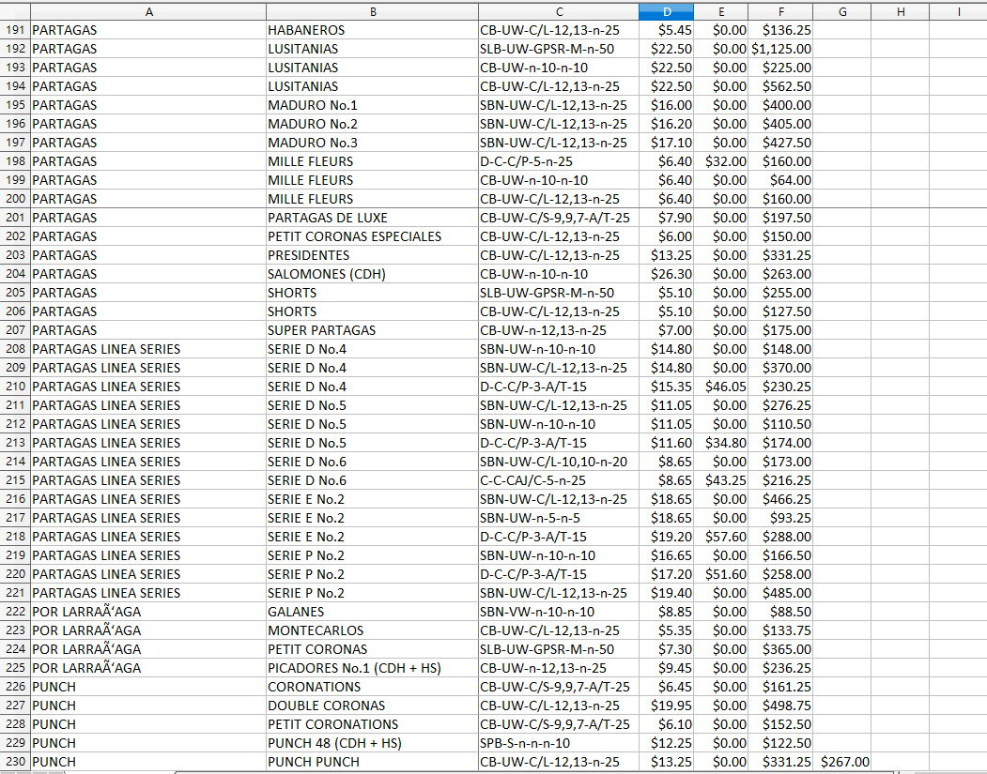
Task: Click PUNCH 48 (CDH + HS) cell
Action: [373, 742]
